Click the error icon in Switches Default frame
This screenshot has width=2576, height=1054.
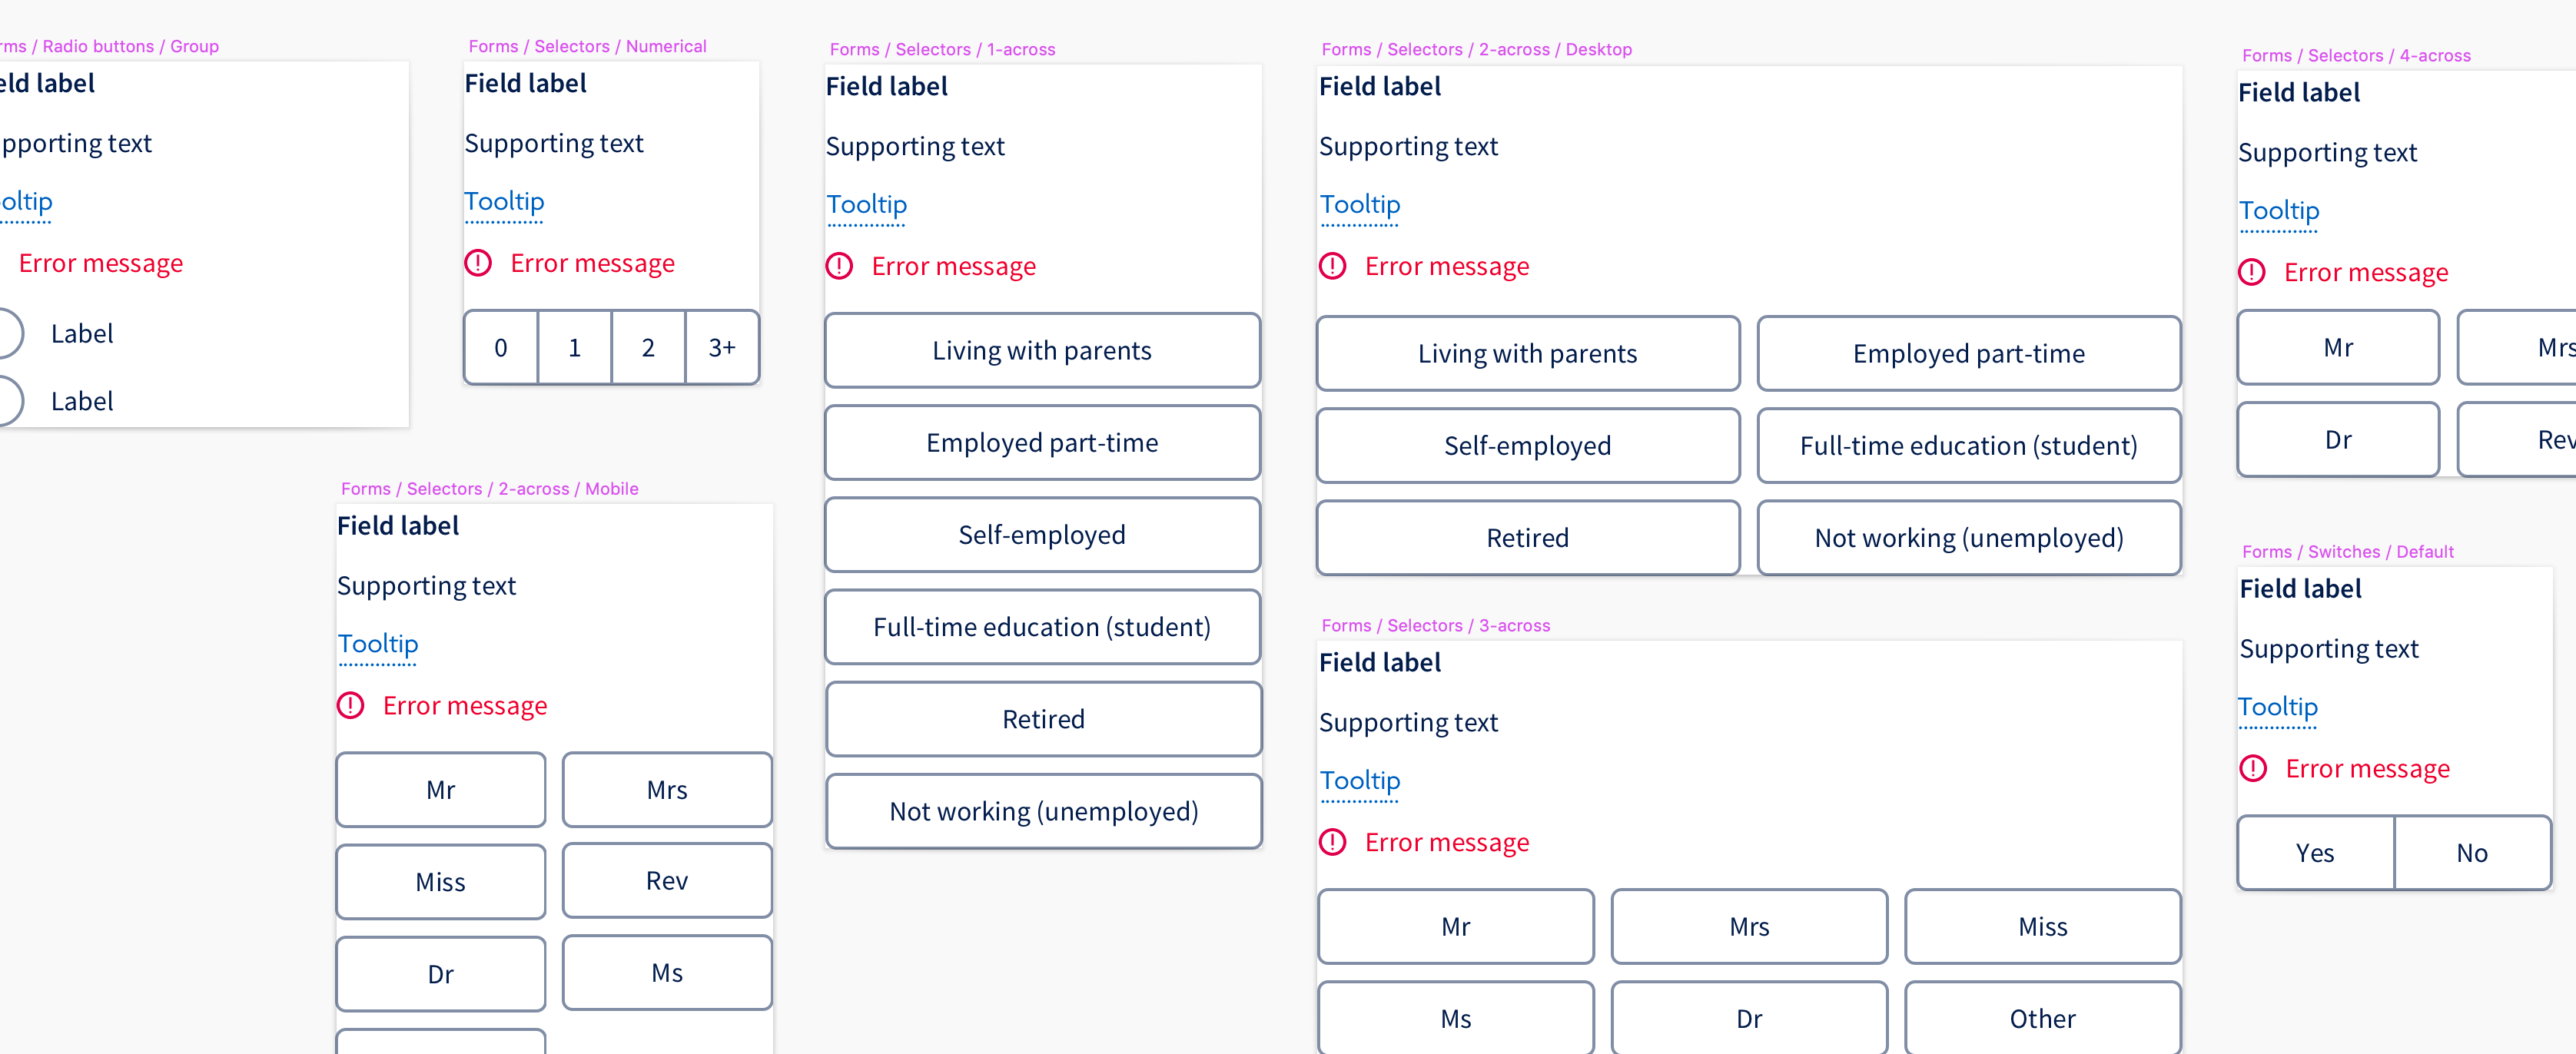(x=2252, y=768)
